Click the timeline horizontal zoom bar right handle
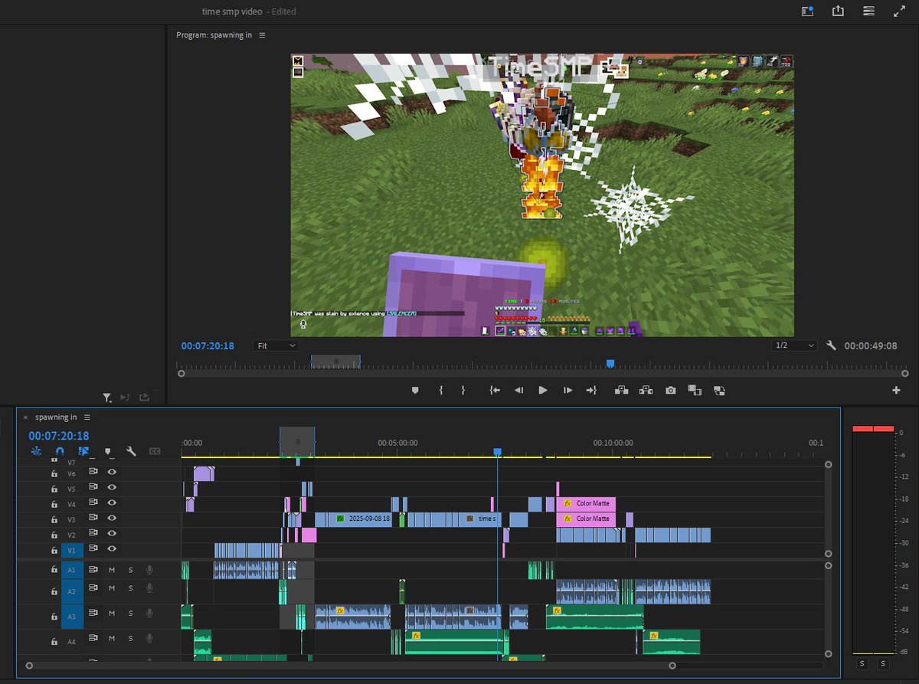This screenshot has width=919, height=684. [x=672, y=666]
